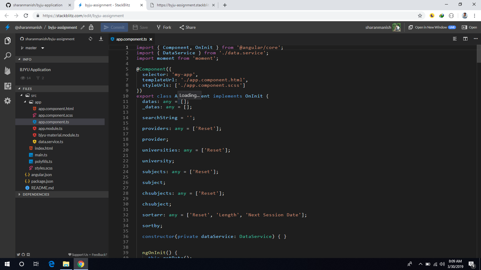
Task: Close the app.component.ts editor tab
Action: pyautogui.click(x=151, y=39)
